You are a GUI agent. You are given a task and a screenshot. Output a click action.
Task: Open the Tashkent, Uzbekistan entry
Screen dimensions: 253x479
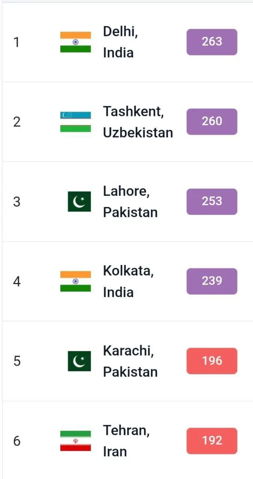138,122
